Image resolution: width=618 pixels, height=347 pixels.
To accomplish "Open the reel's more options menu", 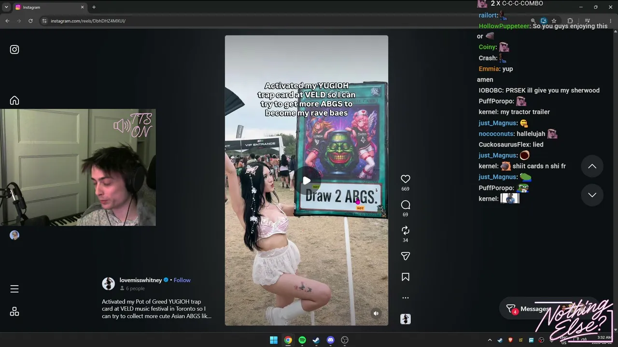I will (406, 298).
